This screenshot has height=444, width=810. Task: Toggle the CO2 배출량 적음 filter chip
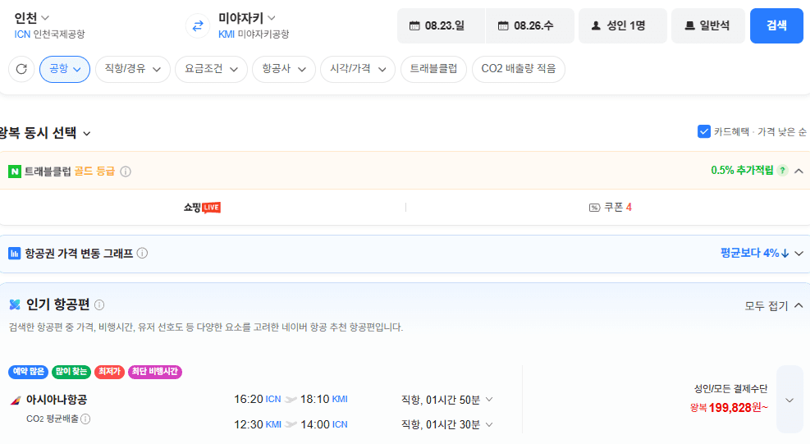pos(518,69)
